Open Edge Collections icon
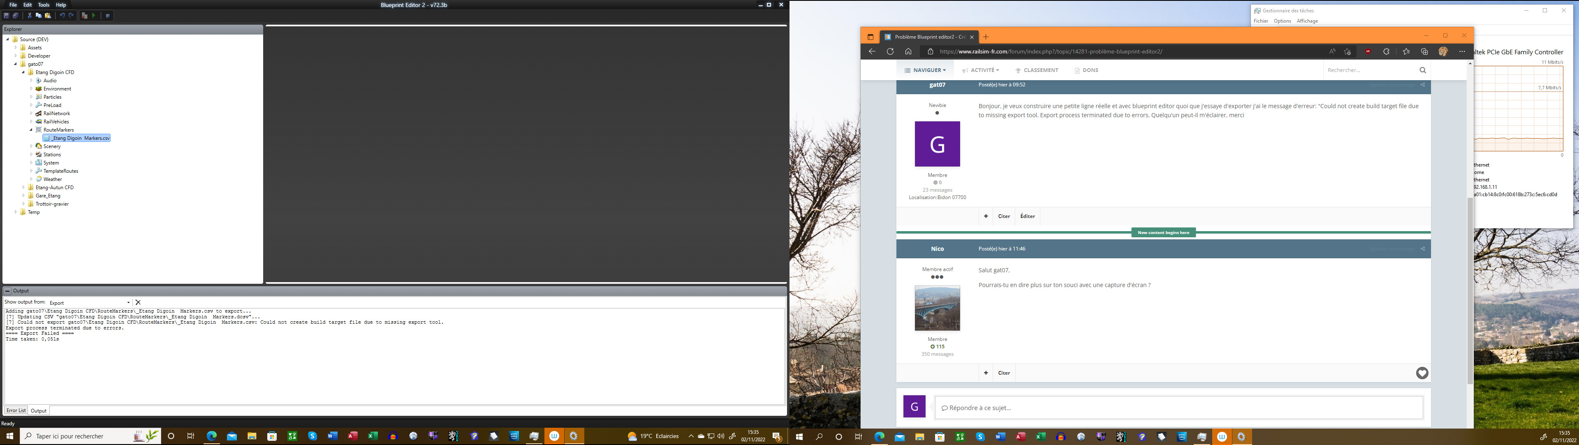Viewport: 1579px width, 445px height. [1424, 51]
